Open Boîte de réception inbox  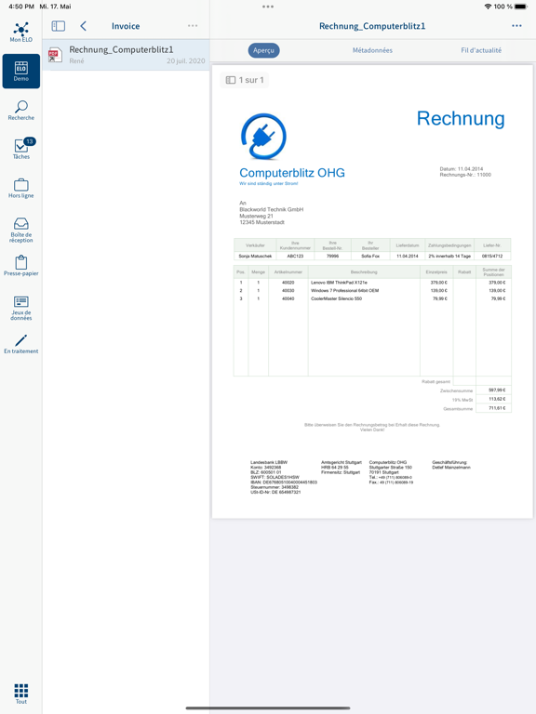(x=21, y=231)
